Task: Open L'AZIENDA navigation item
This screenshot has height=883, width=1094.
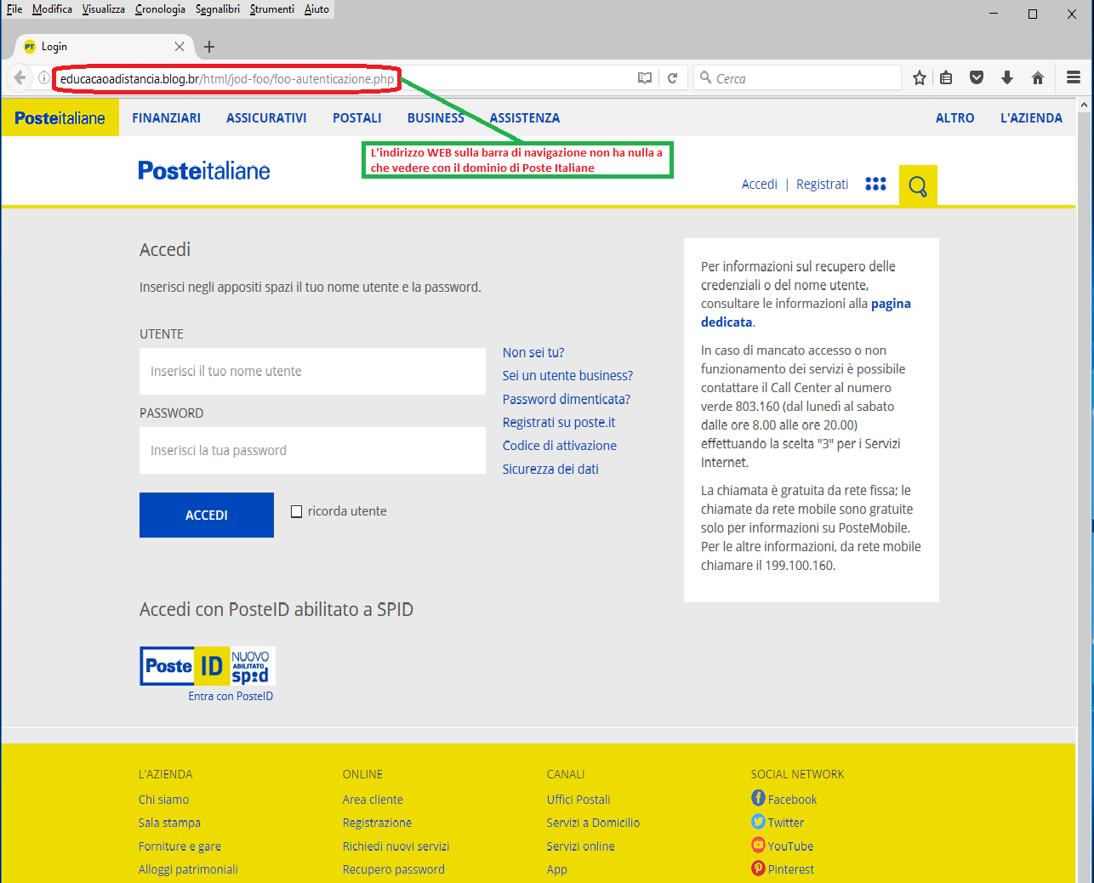Action: 1031,118
